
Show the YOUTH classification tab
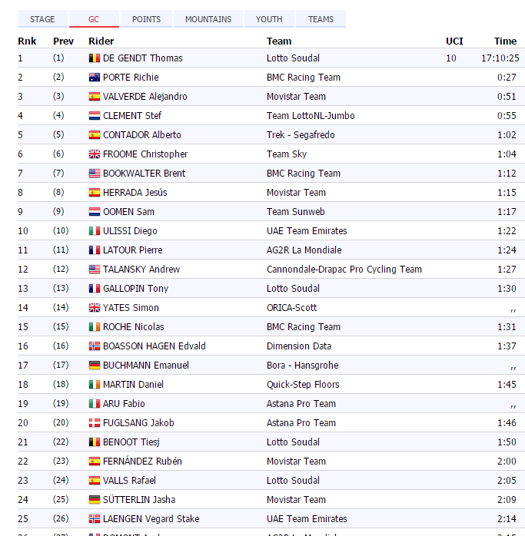tap(269, 19)
